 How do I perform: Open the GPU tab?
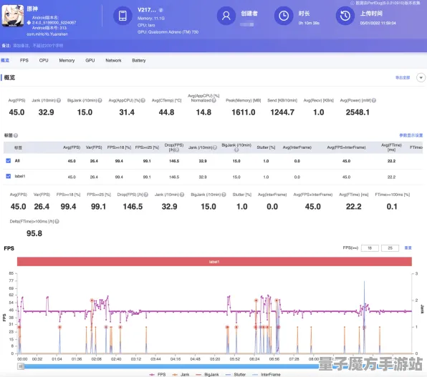(x=90, y=60)
